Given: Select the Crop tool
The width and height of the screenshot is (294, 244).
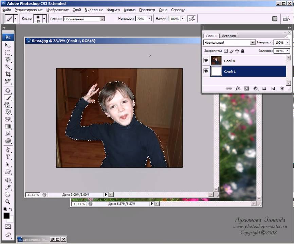Looking at the screenshot, I should pos(8,74).
